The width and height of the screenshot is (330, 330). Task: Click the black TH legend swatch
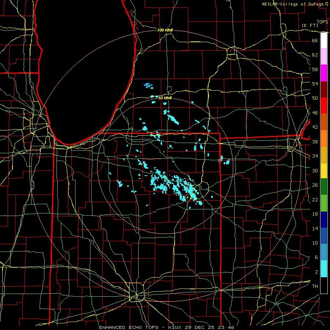coord(324,285)
